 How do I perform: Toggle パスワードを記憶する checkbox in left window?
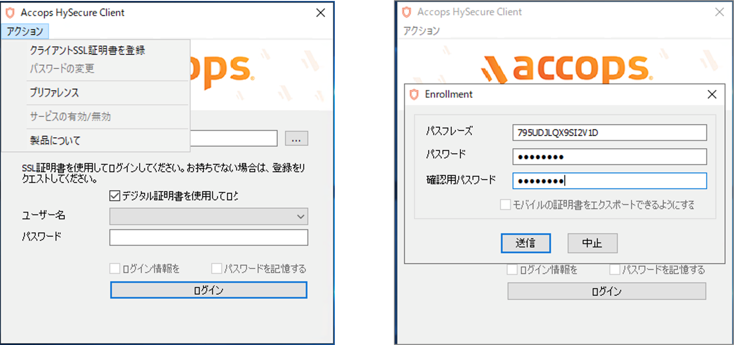[x=216, y=269]
